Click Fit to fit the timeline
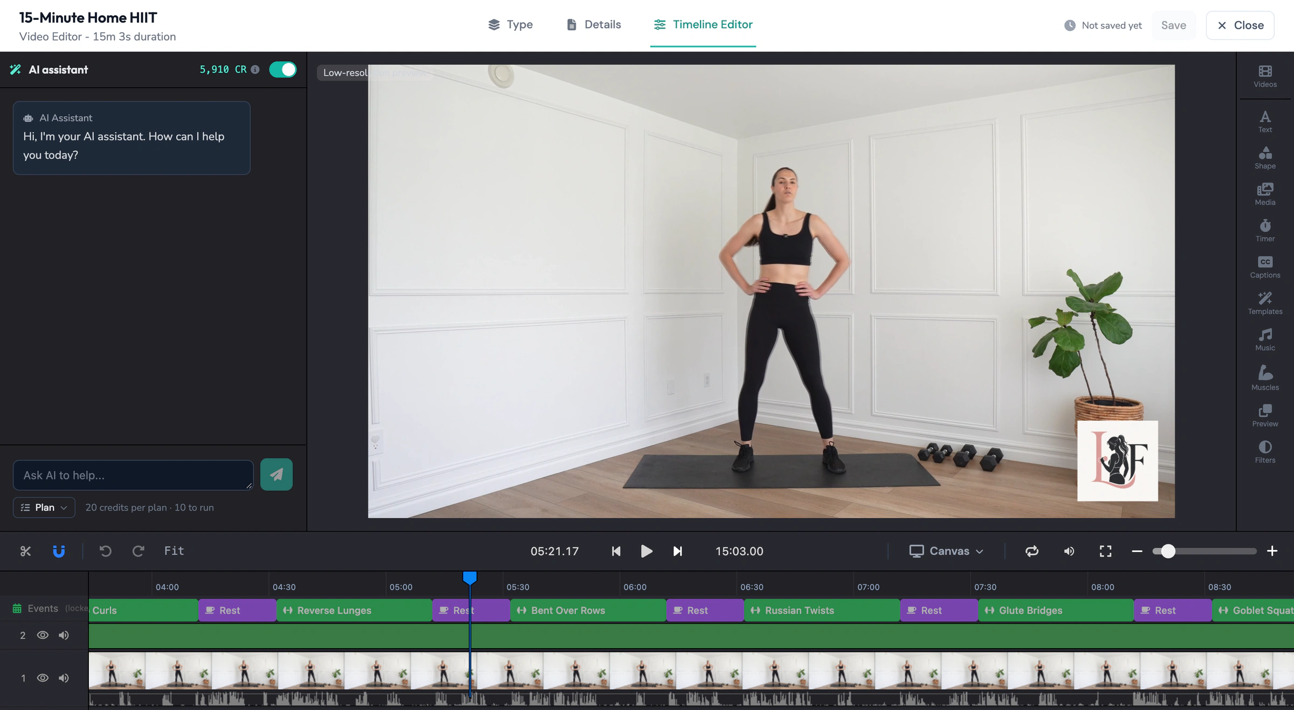 tap(174, 551)
